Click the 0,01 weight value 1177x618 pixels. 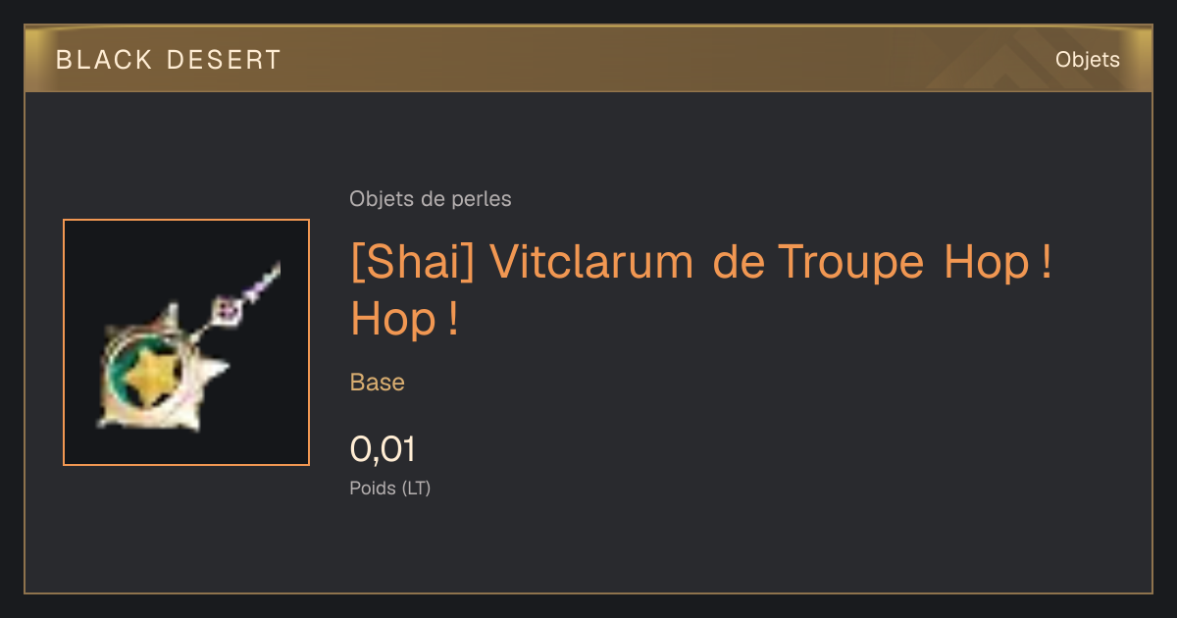point(383,449)
